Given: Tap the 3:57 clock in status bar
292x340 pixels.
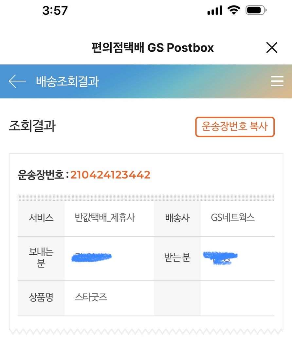Looking at the screenshot, I should tap(55, 11).
